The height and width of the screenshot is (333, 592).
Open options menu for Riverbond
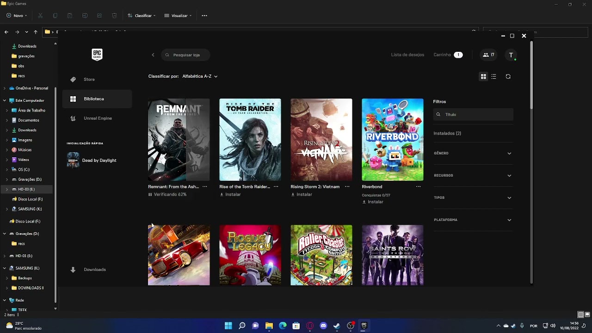[x=419, y=187]
